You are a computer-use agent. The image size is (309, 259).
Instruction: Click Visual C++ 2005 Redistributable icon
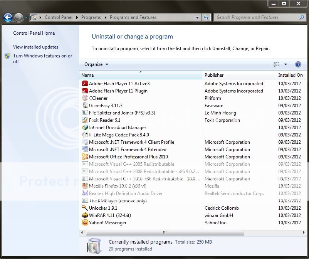click(85, 164)
